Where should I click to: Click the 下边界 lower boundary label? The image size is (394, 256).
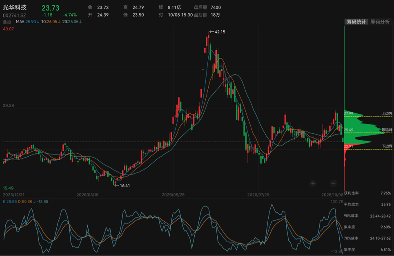click(x=387, y=146)
